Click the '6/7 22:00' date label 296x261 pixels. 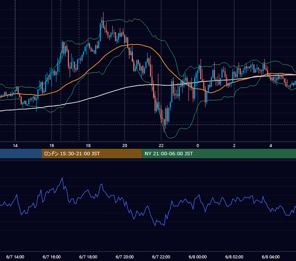coord(161,257)
